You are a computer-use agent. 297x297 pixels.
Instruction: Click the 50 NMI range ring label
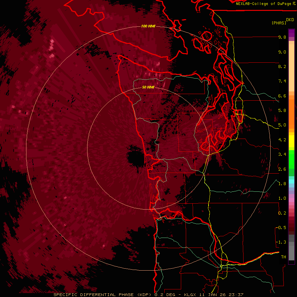[148, 87]
